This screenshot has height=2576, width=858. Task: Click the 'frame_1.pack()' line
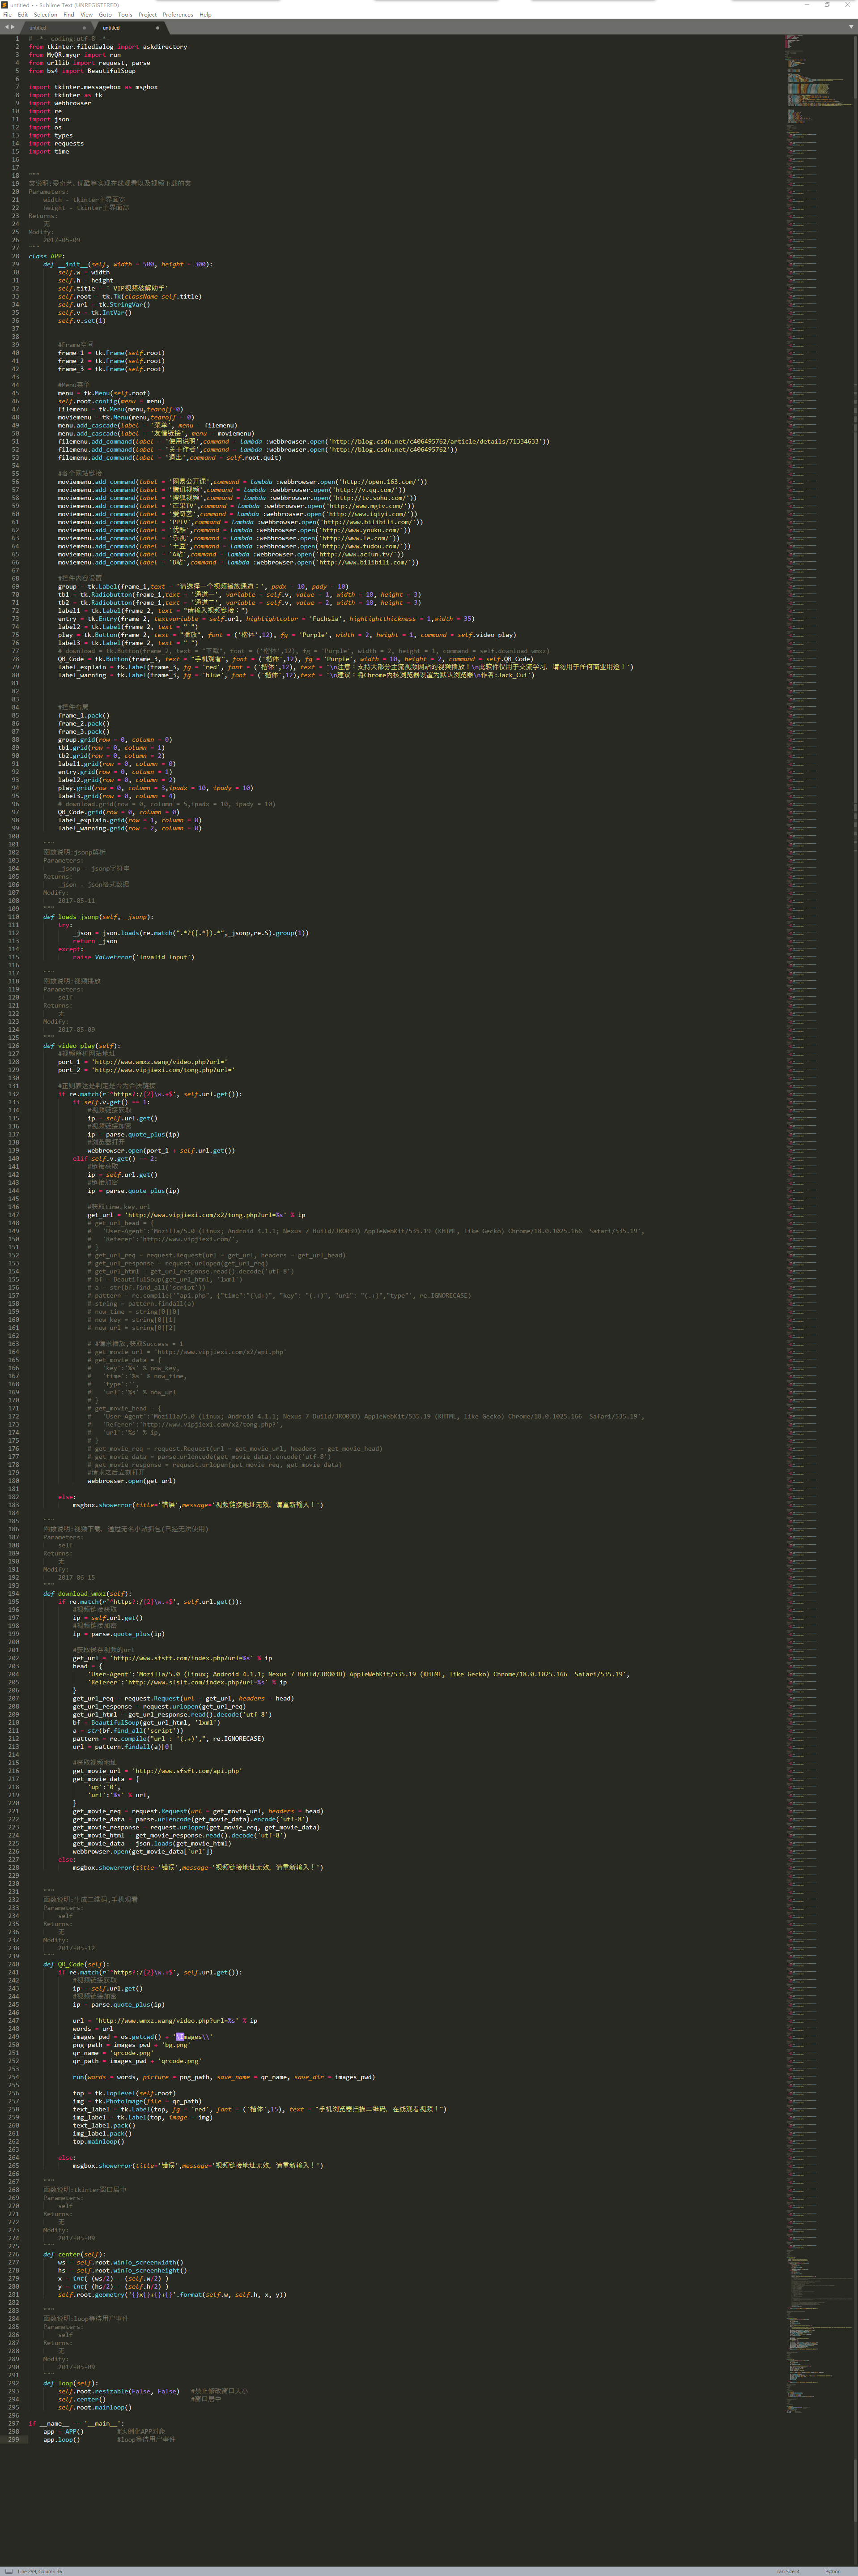click(84, 715)
